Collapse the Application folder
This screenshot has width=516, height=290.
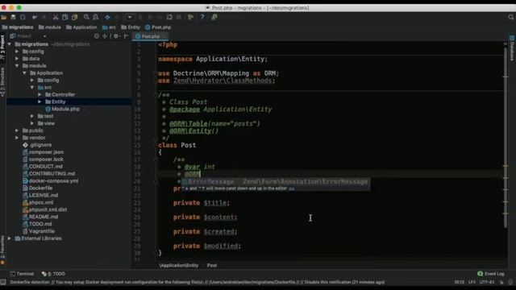[x=24, y=73]
